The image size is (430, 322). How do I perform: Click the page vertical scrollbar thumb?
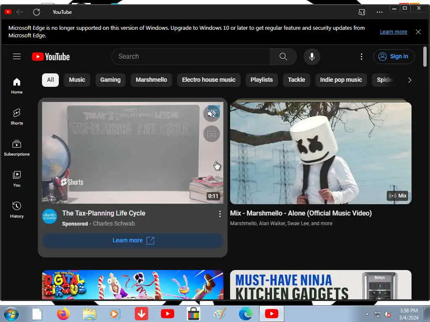click(x=425, y=57)
